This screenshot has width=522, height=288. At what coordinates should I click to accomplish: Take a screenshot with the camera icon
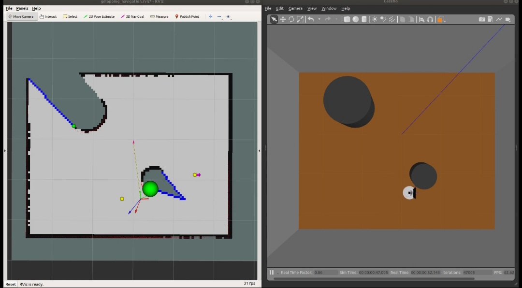(x=482, y=19)
